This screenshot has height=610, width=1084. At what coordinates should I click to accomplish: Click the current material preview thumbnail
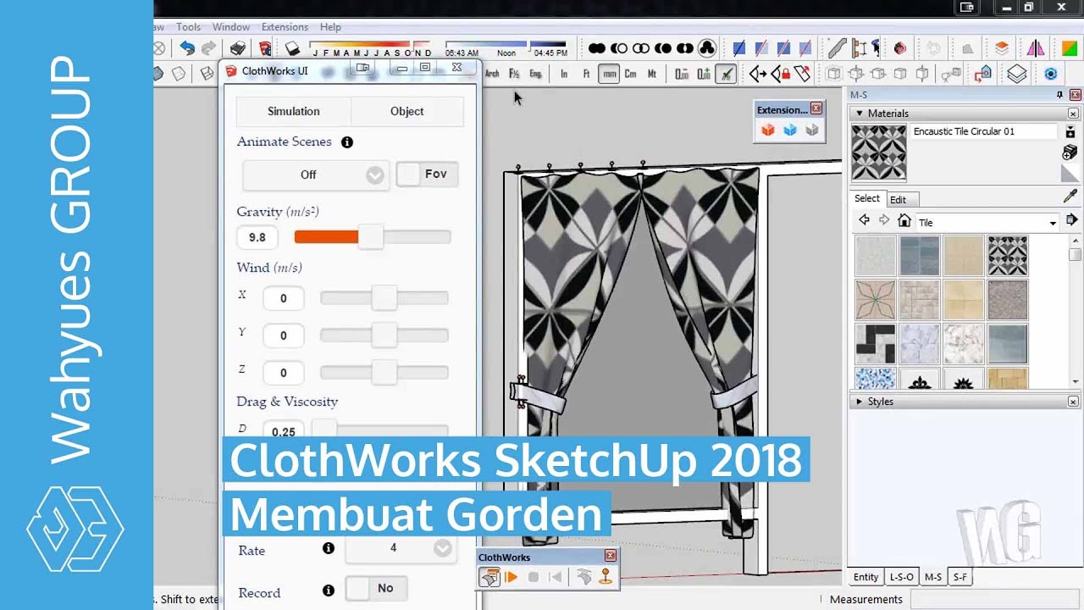(x=878, y=152)
